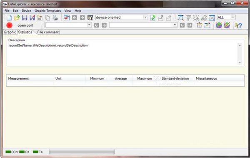Screen dimensions: 250x158
Task: Open the device selection checklist icon
Action: [67, 18]
